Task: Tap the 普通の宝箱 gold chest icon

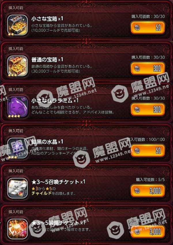Action: pos(18,66)
